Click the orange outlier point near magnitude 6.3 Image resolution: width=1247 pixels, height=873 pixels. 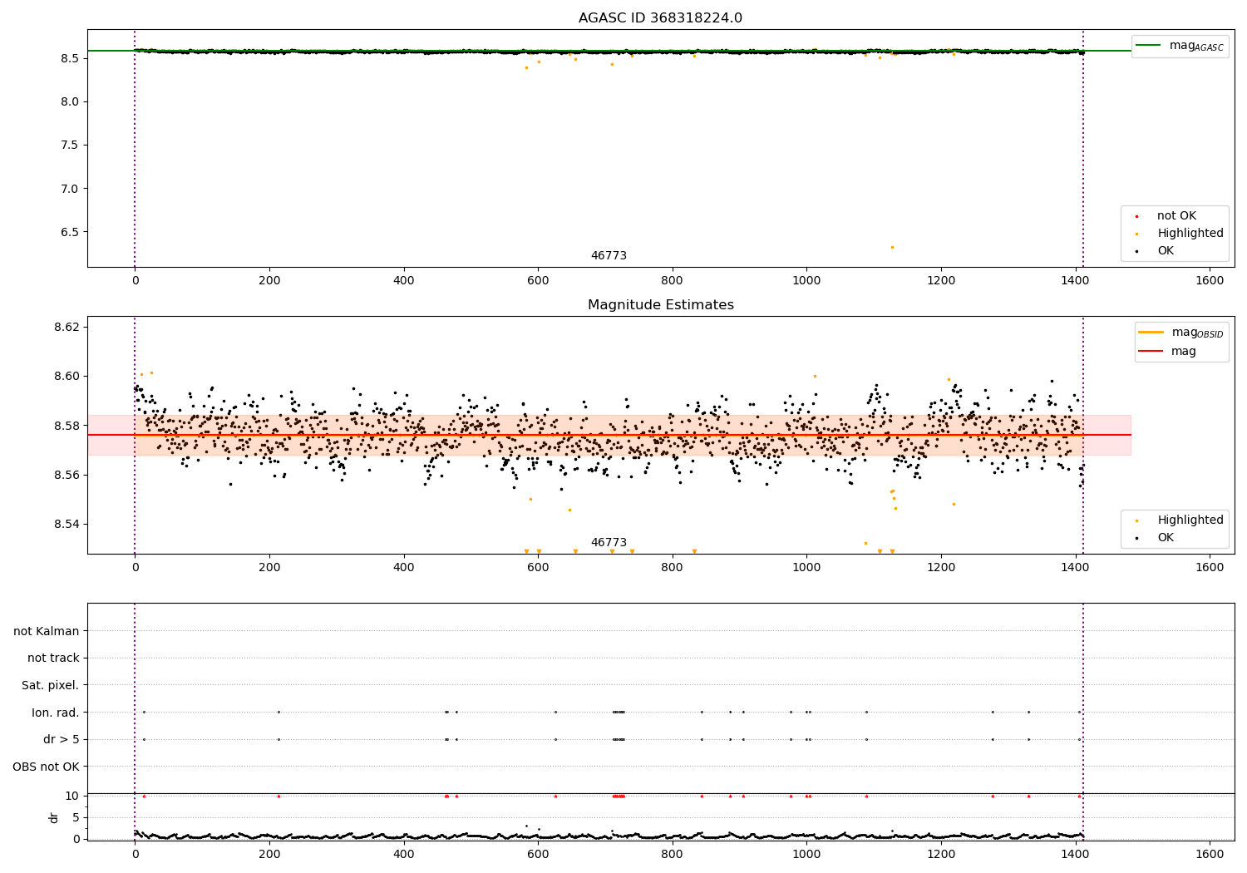(x=892, y=247)
